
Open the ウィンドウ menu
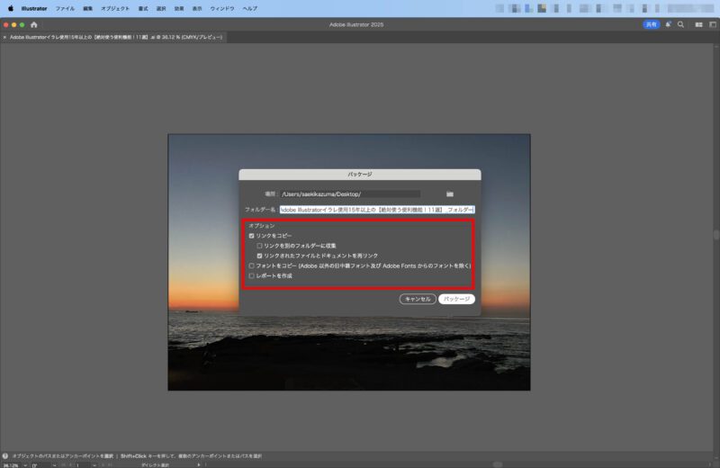pyautogui.click(x=221, y=7)
